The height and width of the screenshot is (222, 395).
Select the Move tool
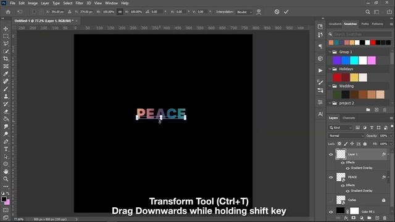point(6,29)
